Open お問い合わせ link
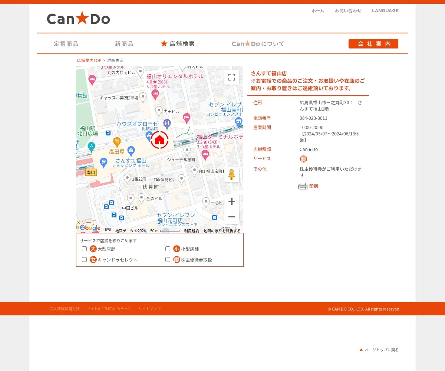The width and height of the screenshot is (445, 371). click(x=348, y=11)
